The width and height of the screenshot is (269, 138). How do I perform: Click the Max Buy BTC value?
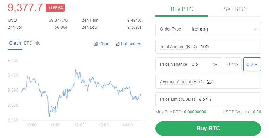tap(195, 112)
